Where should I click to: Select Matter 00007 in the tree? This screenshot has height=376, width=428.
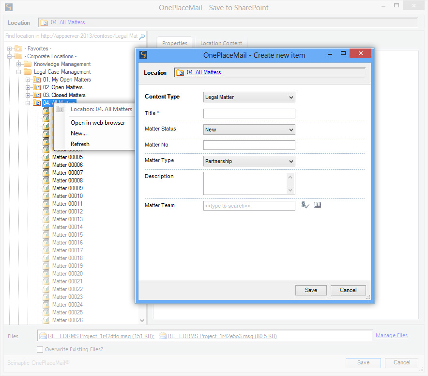(x=67, y=173)
